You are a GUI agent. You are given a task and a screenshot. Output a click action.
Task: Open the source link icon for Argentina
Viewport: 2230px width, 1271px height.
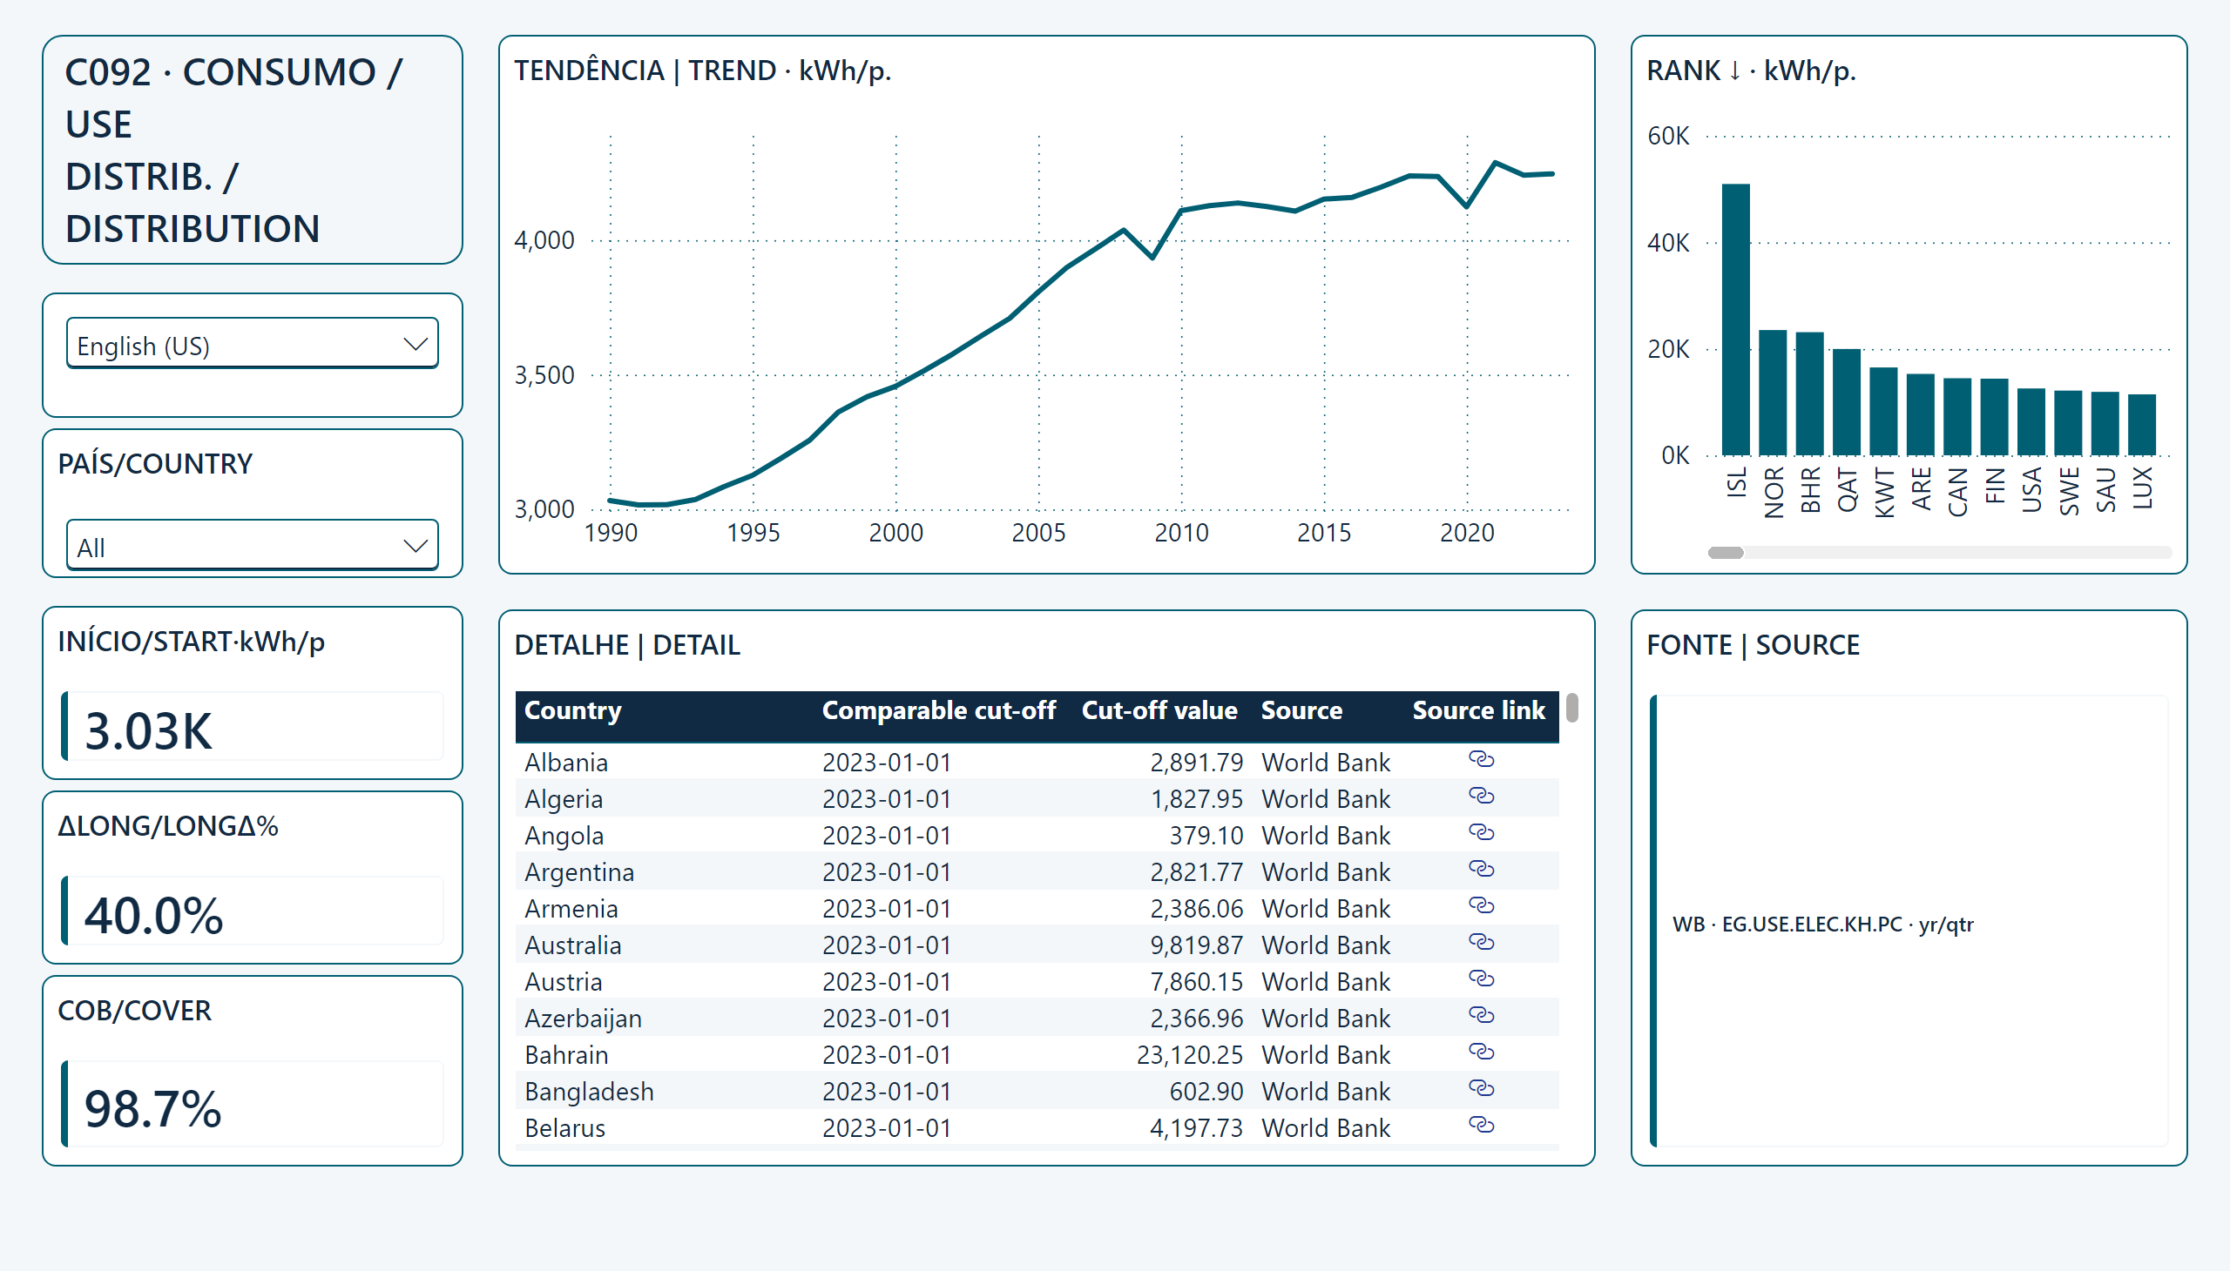click(1481, 870)
